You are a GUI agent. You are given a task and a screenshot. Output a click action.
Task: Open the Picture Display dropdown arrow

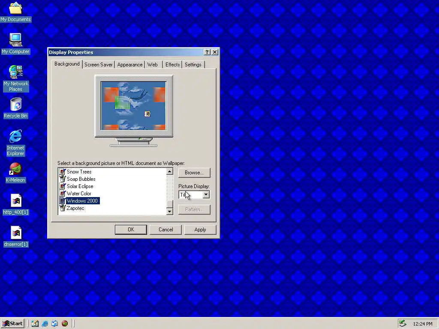click(x=206, y=194)
